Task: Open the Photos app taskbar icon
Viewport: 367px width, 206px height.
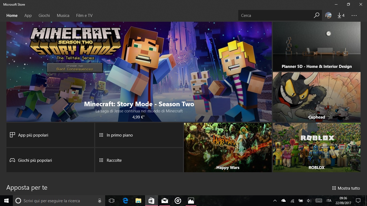Action: [x=191, y=201]
